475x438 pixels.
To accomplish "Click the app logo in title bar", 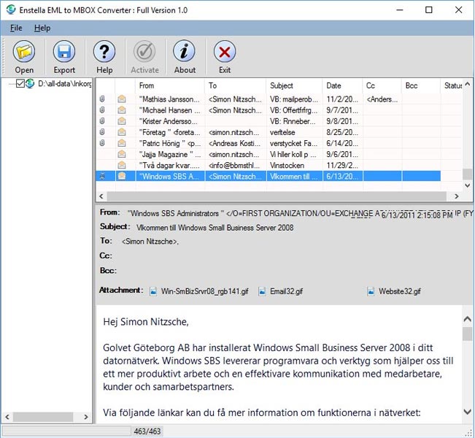I will (11, 9).
